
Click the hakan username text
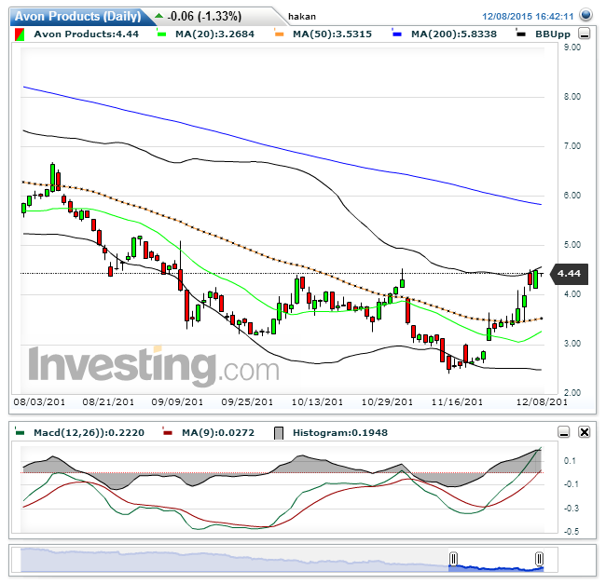click(302, 17)
